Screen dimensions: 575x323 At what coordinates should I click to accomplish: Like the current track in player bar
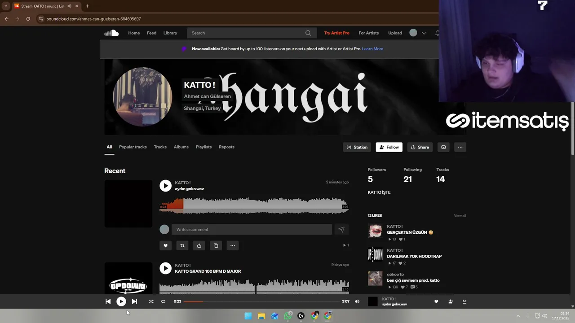point(436,301)
